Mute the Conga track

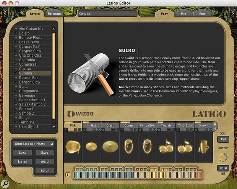click(131, 130)
